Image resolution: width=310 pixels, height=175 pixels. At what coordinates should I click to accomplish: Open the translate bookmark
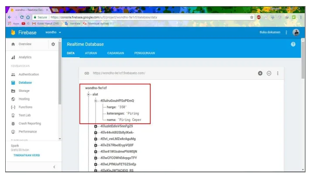(x=73, y=24)
